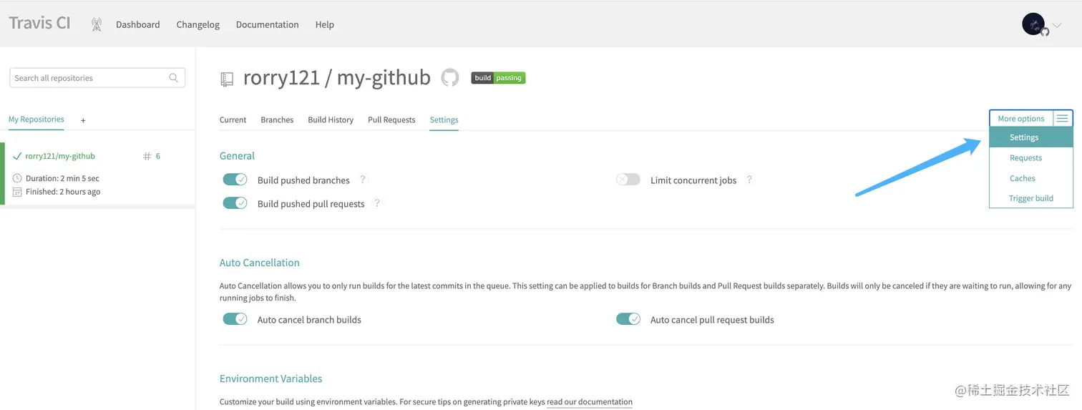Click the Finished: 2 hours ago text
Screen dimensions: 1082x410
pyautogui.click(x=63, y=192)
